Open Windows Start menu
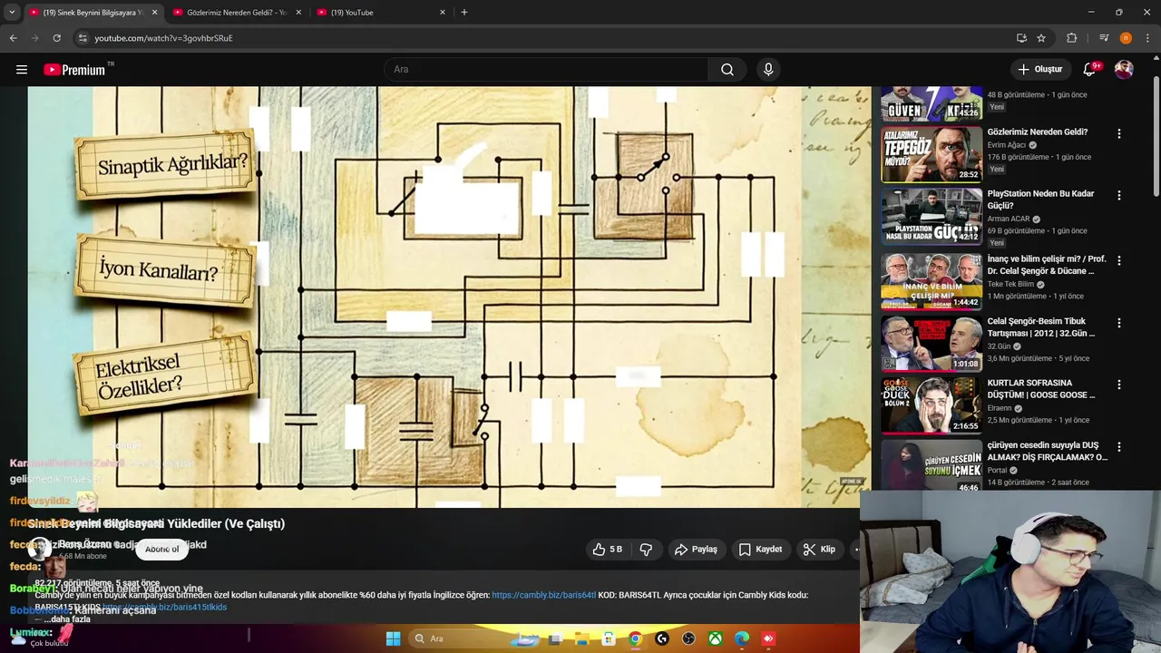 click(393, 638)
